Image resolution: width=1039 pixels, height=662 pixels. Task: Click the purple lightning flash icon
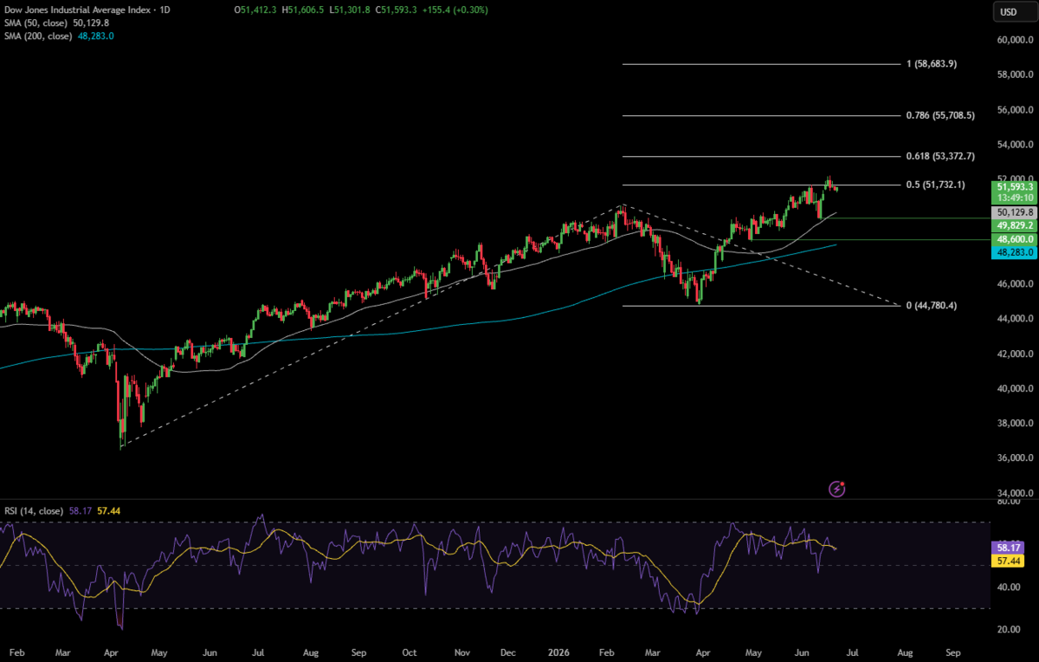click(x=836, y=489)
